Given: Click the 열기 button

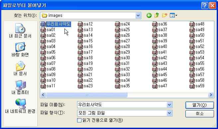Looking at the screenshot, I should pos(199,105).
